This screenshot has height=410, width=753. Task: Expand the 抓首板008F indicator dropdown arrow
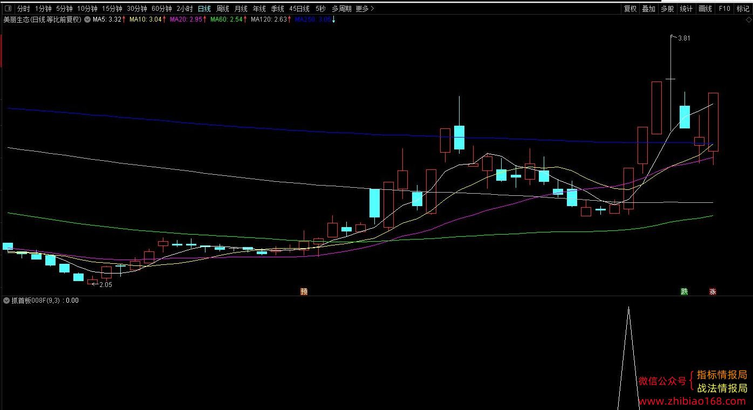[6, 300]
